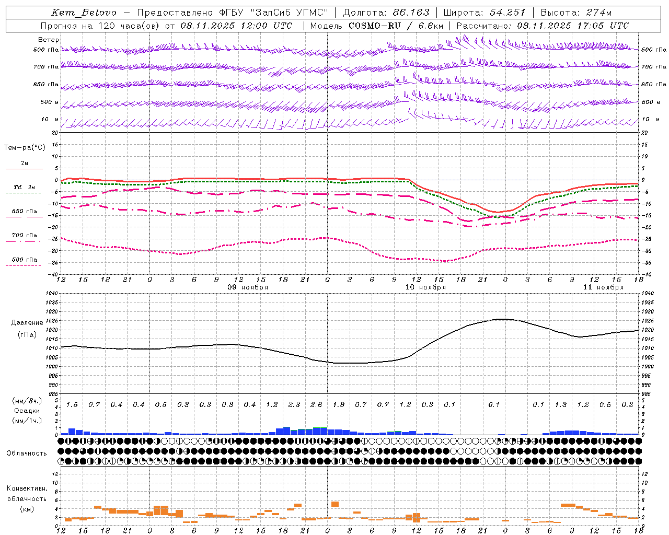Click the 'Тем-ра(°C)' temperature label

coord(25,148)
